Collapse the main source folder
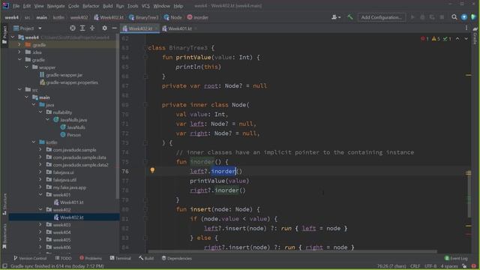The height and width of the screenshot is (270, 480). tap(27, 97)
